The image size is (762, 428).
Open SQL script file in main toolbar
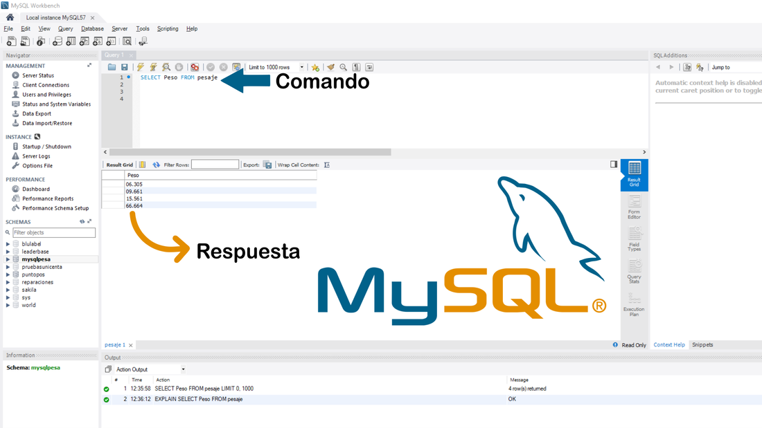tap(25, 41)
